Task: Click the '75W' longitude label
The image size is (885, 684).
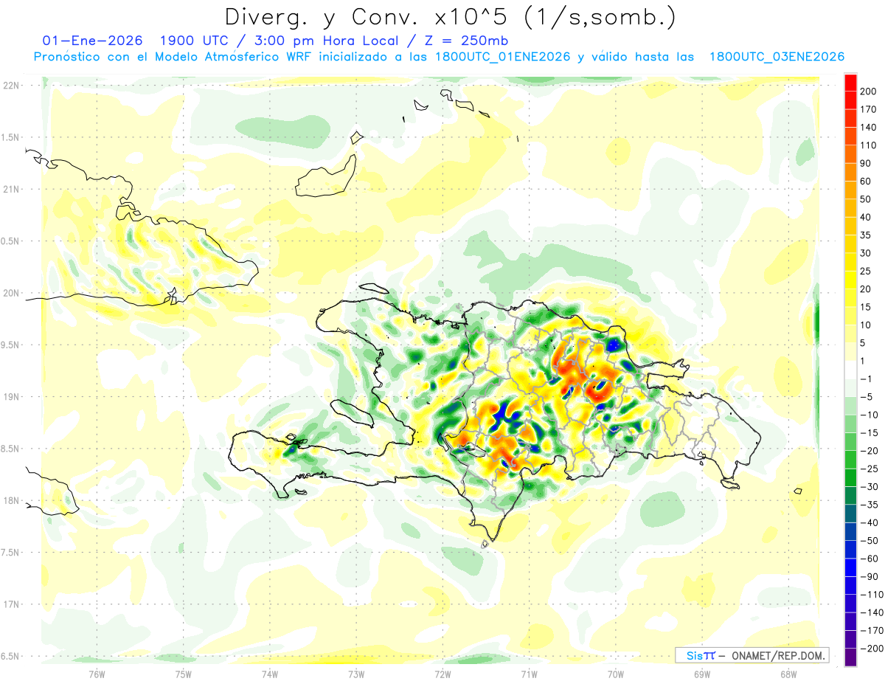Action: pyautogui.click(x=184, y=674)
